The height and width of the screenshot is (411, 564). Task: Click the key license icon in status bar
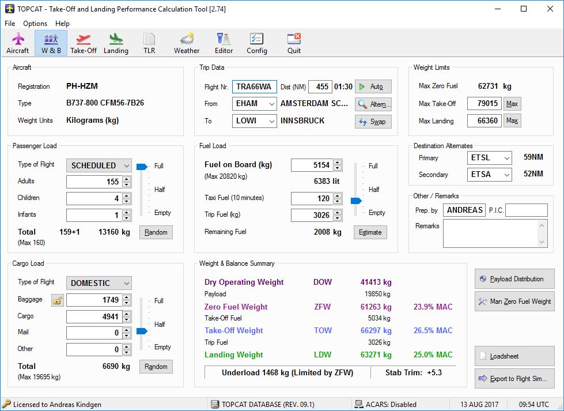pyautogui.click(x=6, y=404)
